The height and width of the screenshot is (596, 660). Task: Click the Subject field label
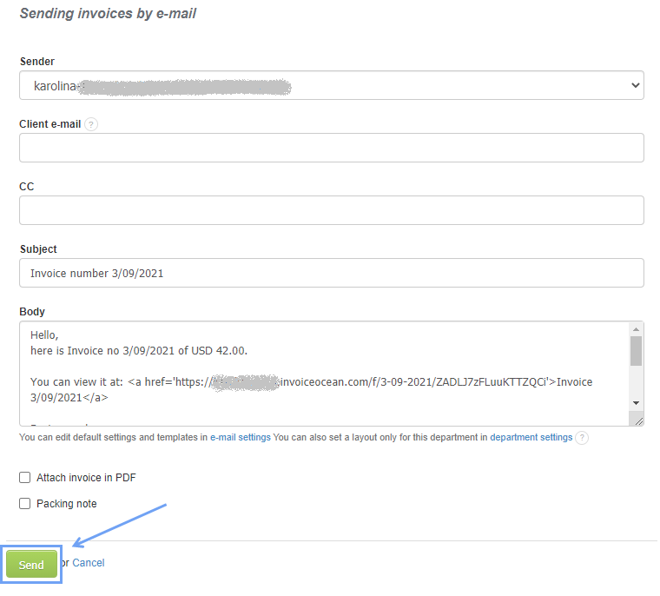[38, 249]
